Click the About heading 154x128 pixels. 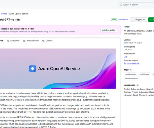pos(127,27)
